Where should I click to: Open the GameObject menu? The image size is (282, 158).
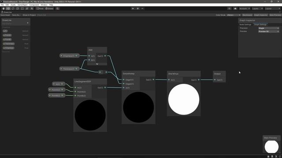(22, 5)
